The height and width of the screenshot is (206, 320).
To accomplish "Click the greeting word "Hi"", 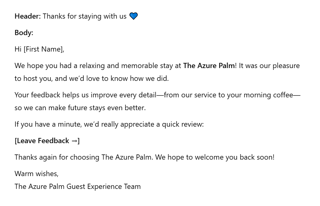I will pos(18,49).
